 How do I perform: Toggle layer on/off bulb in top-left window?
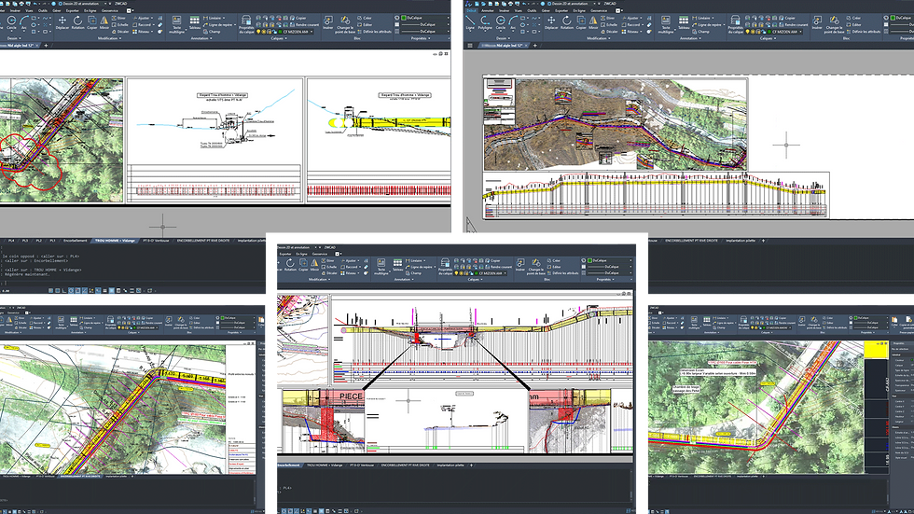[x=258, y=32]
